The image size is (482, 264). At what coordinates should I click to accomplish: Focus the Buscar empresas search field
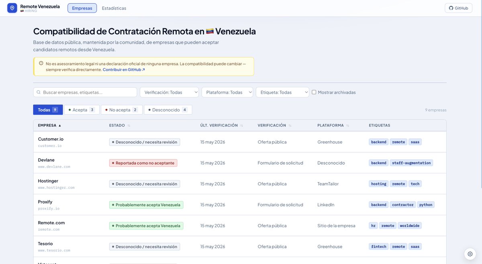click(x=85, y=92)
